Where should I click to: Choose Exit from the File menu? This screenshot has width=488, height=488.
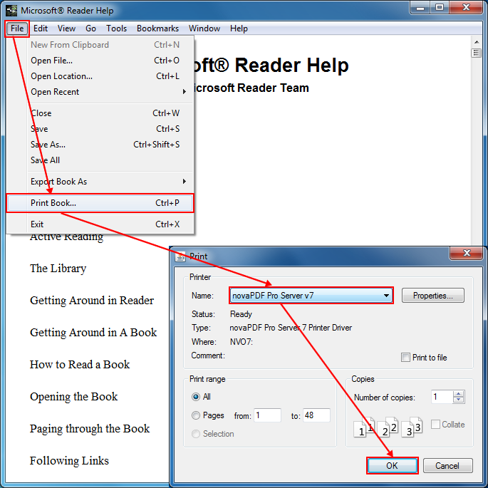pyautogui.click(x=100, y=224)
